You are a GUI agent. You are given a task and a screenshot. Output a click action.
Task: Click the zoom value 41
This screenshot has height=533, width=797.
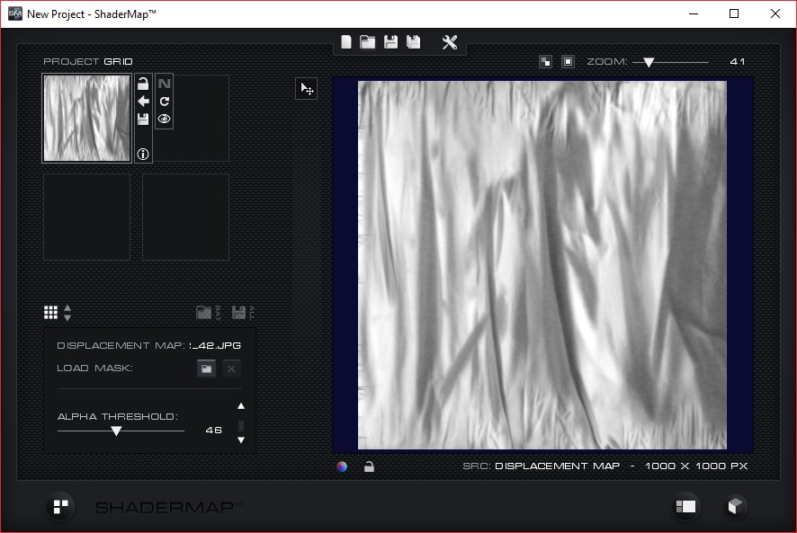pos(737,62)
